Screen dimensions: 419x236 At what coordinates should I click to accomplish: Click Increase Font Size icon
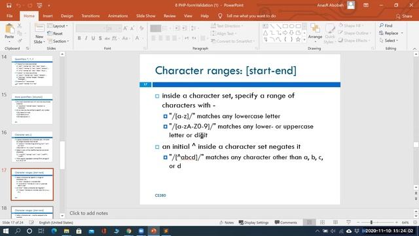(x=125, y=28)
